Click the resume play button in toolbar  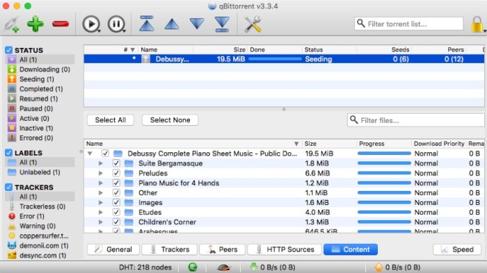pyautogui.click(x=91, y=24)
